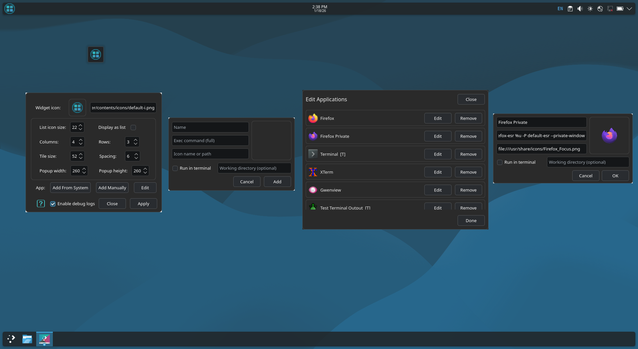This screenshot has height=349, width=638.
Task: Click the widget icon path field
Action: [x=123, y=108]
